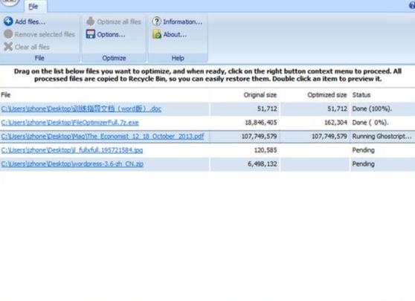
Task: Click the help icon at top right
Action: 412,5
